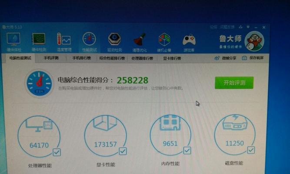Click the Weibo share icon
This screenshot has height=174, width=290.
point(217,58)
